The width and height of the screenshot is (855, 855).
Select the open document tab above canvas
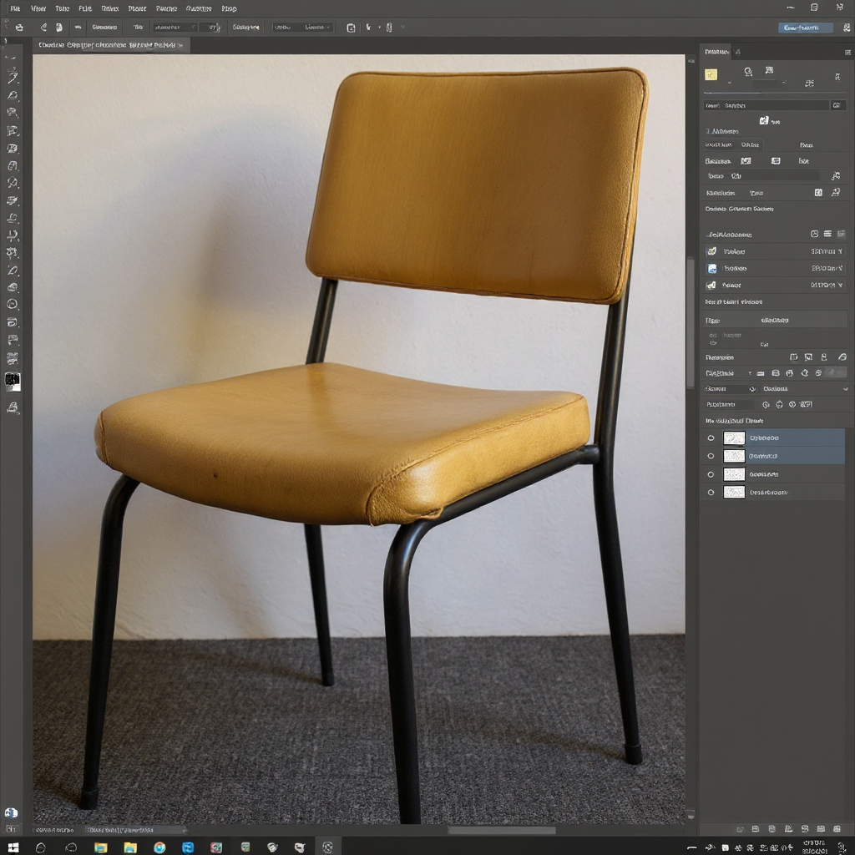110,45
